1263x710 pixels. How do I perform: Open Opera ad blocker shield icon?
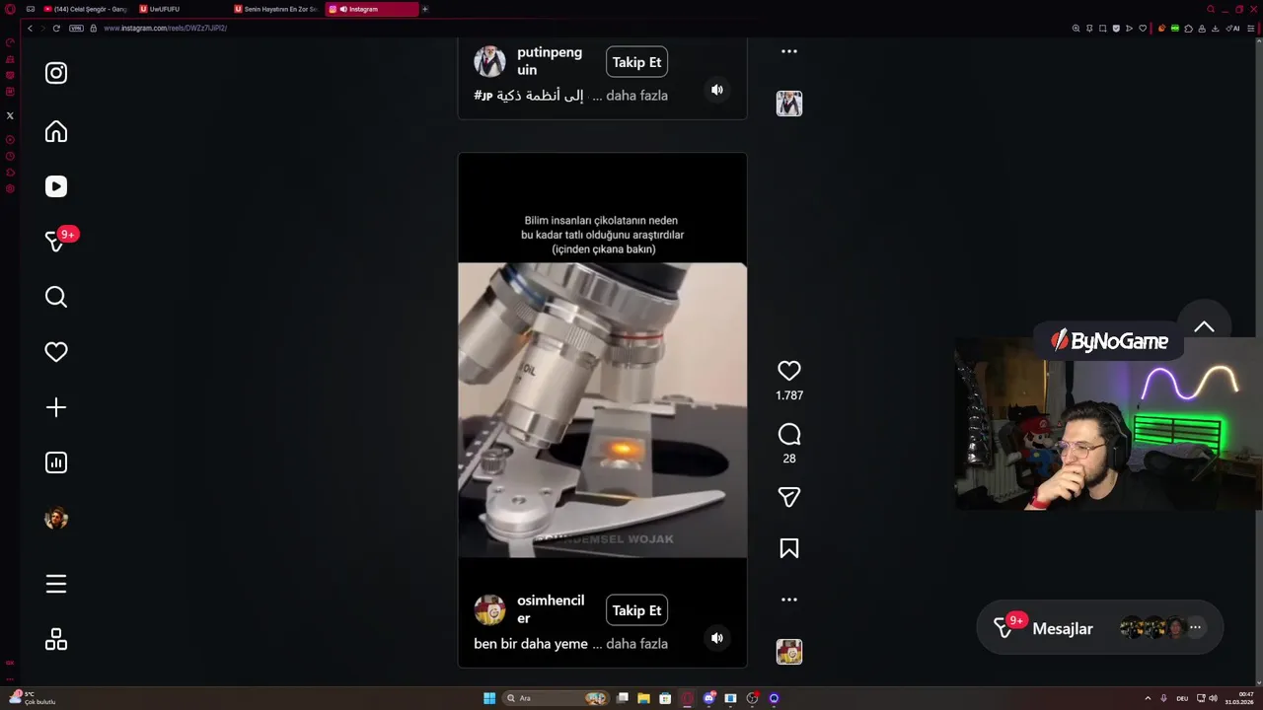coord(1116,29)
